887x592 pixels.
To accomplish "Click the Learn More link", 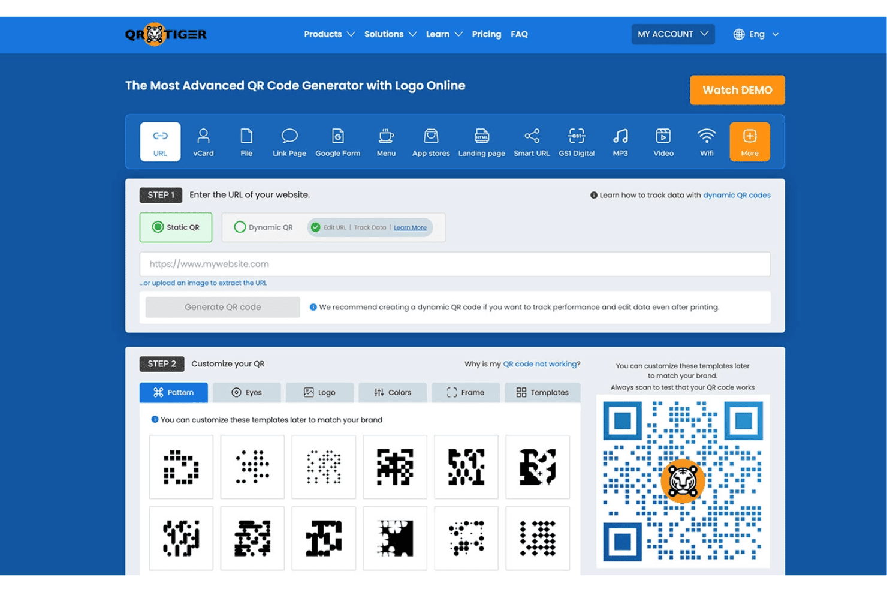I will pos(410,227).
